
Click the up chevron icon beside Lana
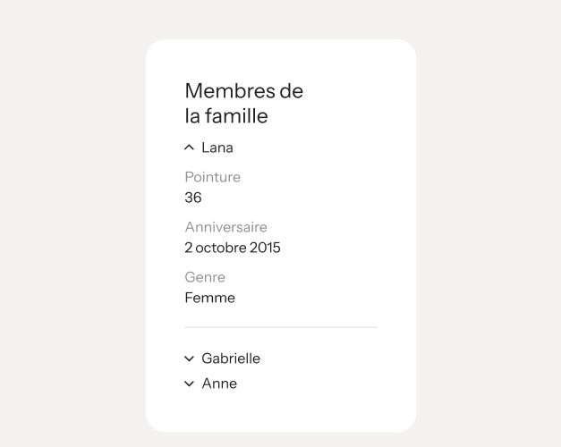coord(189,148)
